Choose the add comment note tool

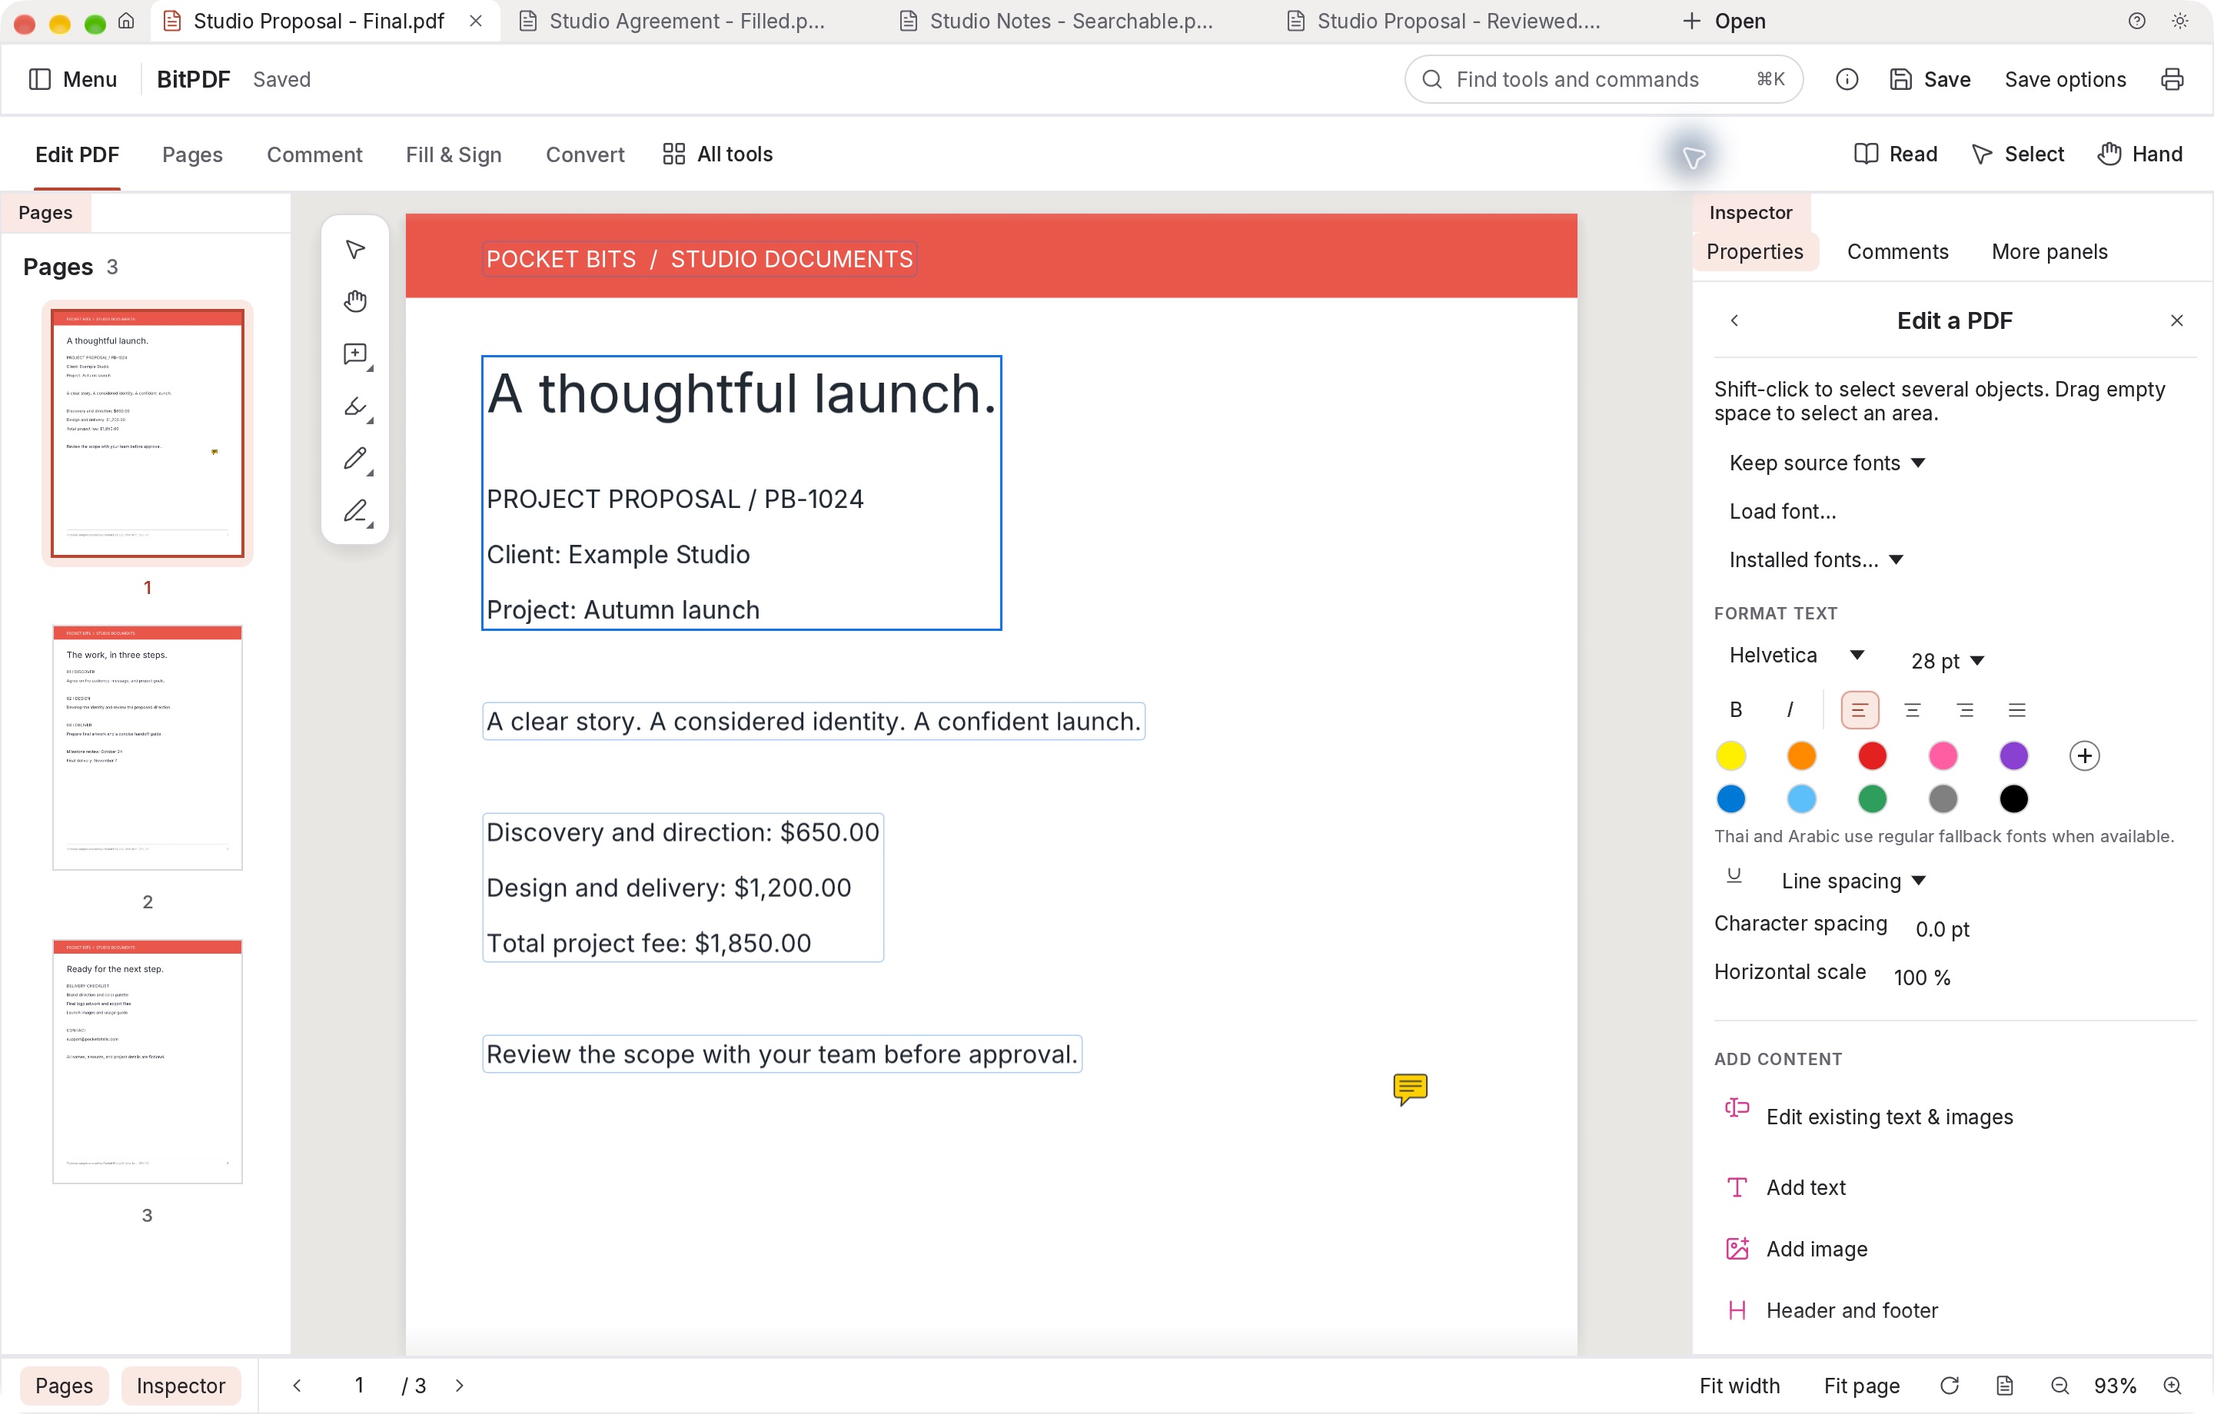355,354
